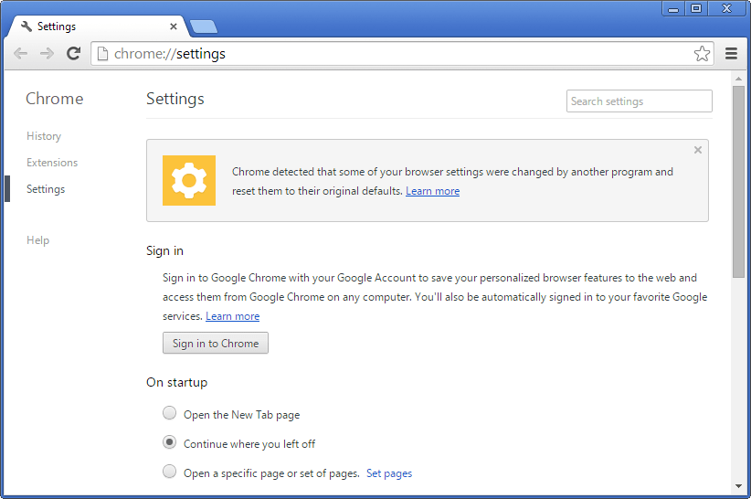Select 'Continue where you left off' option
This screenshot has width=751, height=499.
[x=169, y=442]
